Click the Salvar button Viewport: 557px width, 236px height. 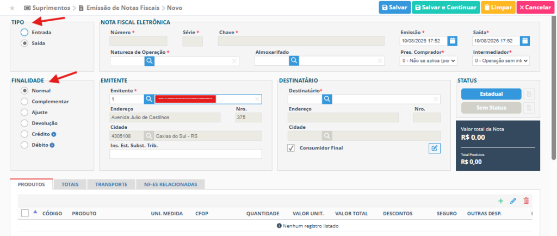click(395, 8)
